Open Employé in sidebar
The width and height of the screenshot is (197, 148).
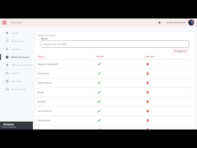[x=15, y=73]
